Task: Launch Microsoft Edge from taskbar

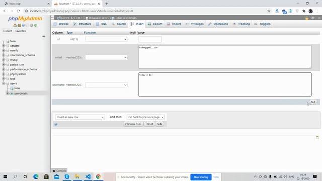Action: (36, 176)
